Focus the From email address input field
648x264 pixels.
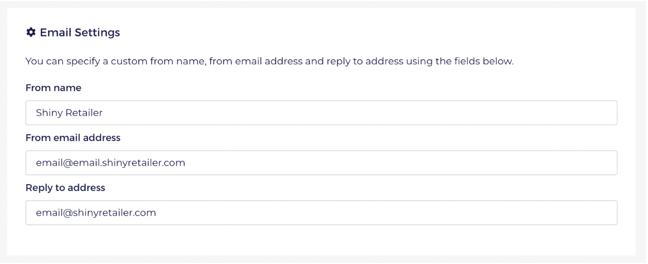click(x=321, y=163)
